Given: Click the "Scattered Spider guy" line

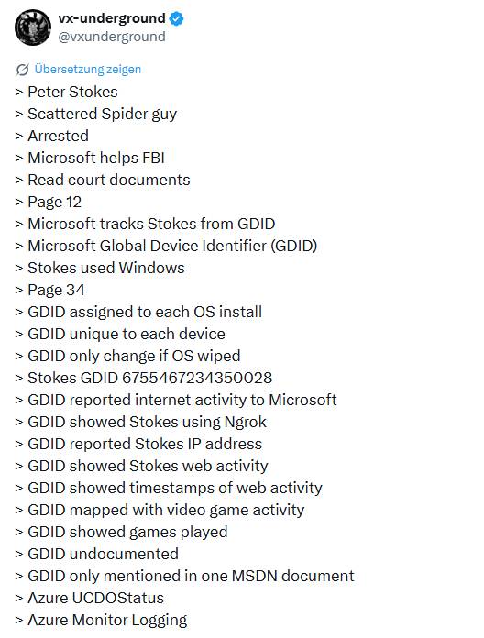Looking at the screenshot, I should [x=96, y=114].
